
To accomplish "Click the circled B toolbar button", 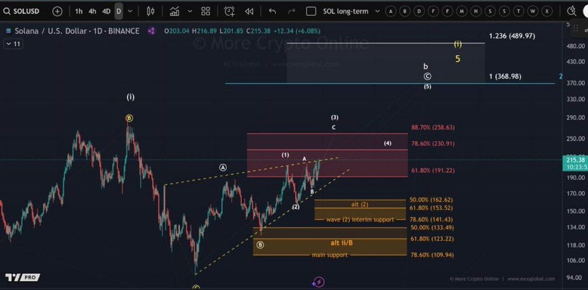I will 405,11.
